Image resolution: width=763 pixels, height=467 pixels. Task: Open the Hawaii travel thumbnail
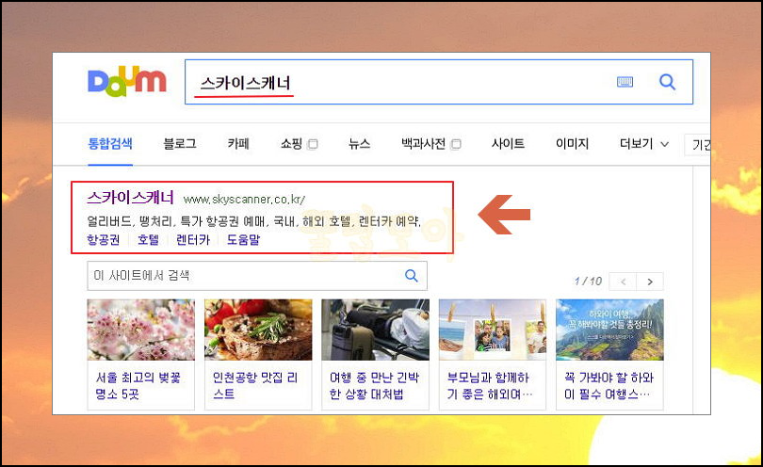tap(609, 330)
